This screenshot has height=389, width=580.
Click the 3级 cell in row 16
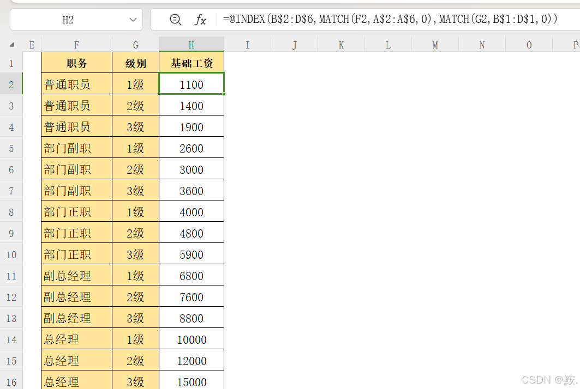[136, 380]
